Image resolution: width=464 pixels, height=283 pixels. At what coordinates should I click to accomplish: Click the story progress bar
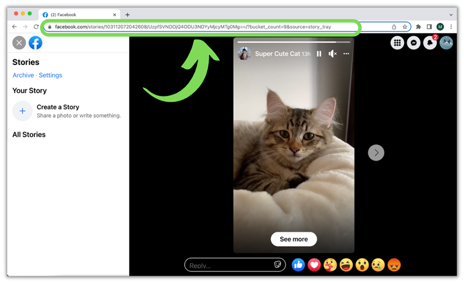294,42
